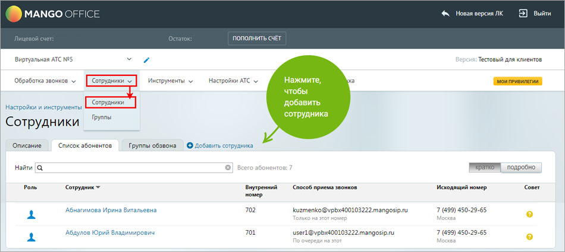
Task: Switch to подробно view mode
Action: coord(521,168)
